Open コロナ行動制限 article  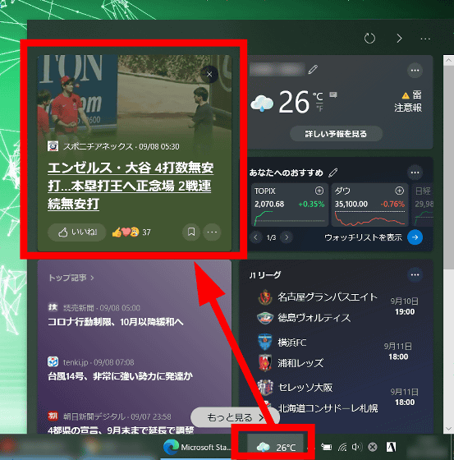click(115, 322)
